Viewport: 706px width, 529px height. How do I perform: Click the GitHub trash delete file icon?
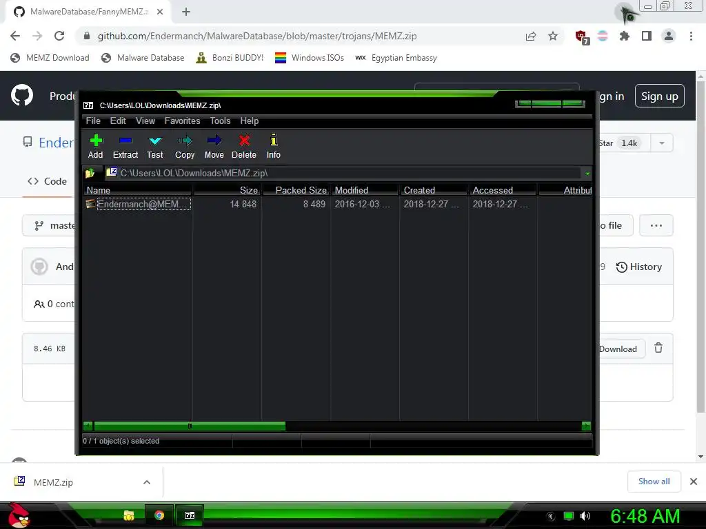coord(658,348)
